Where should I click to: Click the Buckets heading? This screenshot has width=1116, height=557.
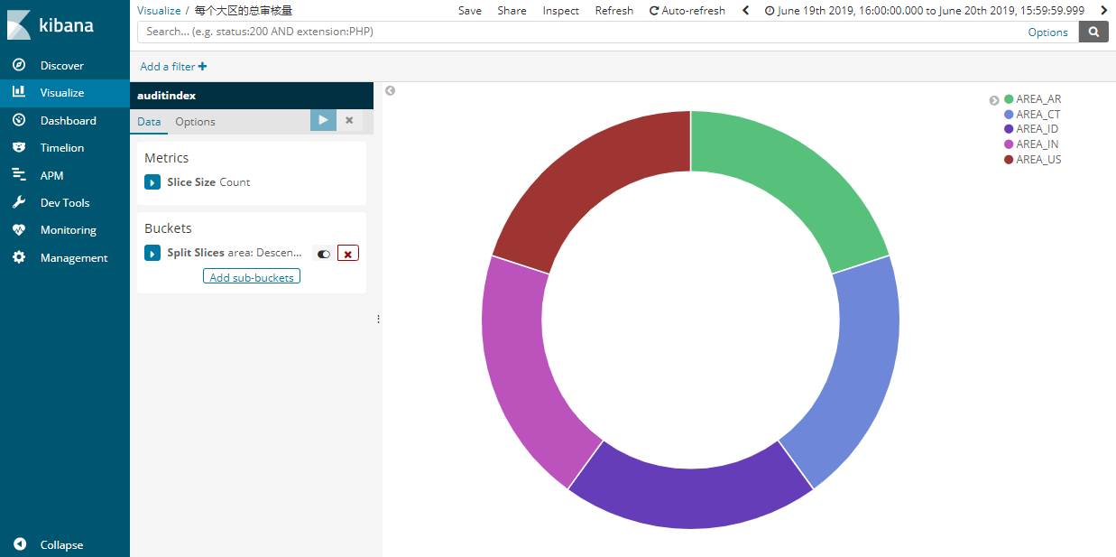tap(168, 228)
